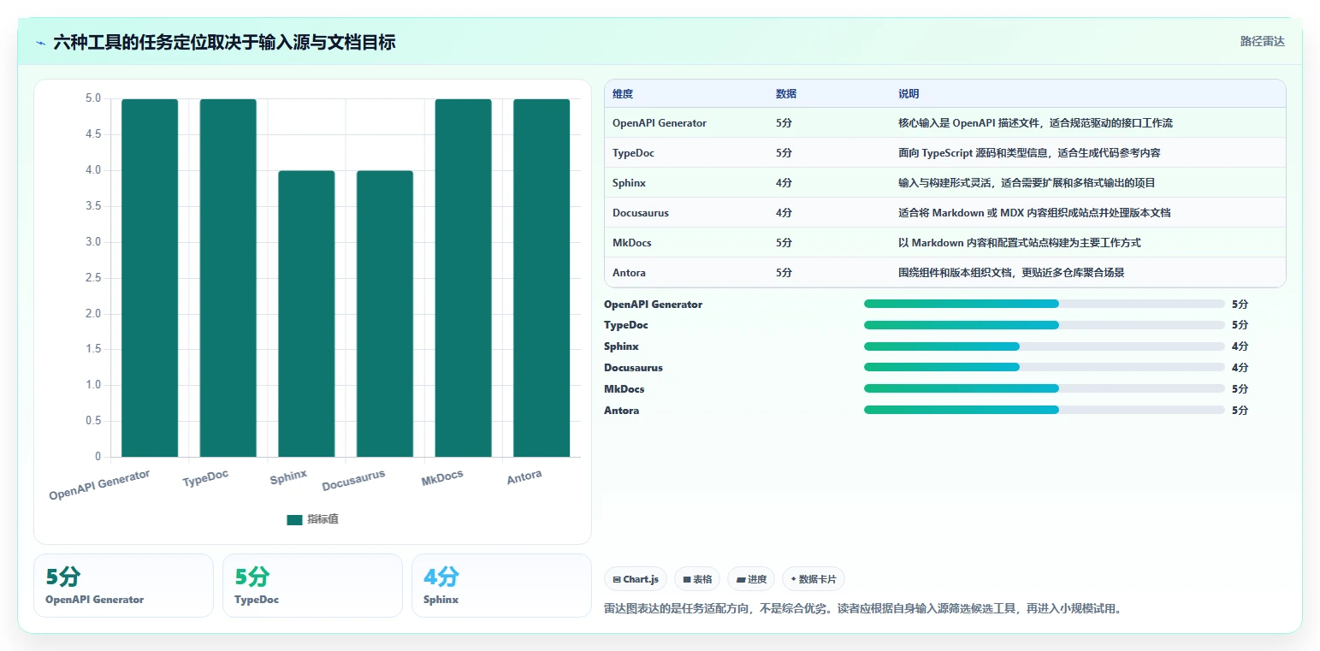1320x651 pixels.
Task: Toggle the 指标值 legend color box
Action: 294,519
